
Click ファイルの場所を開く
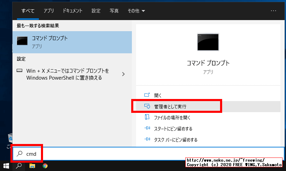208,117
